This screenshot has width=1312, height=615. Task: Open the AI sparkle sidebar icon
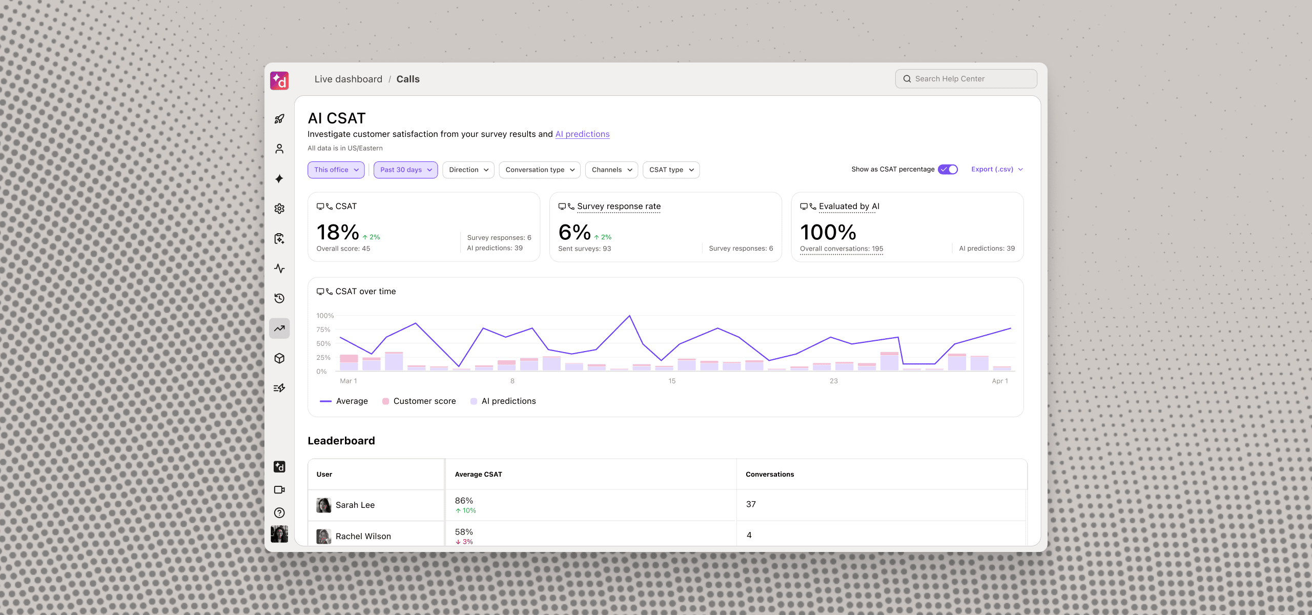279,179
